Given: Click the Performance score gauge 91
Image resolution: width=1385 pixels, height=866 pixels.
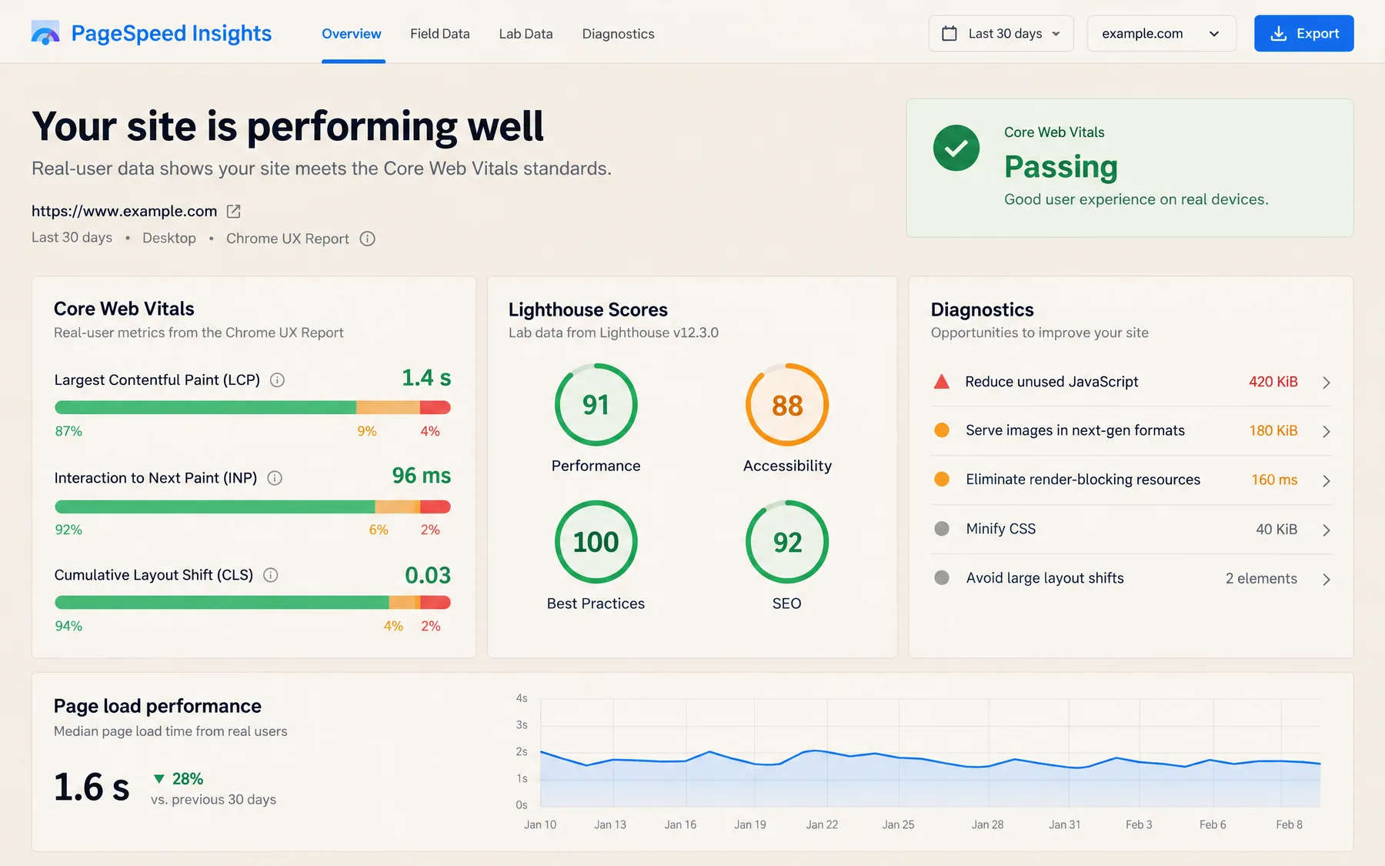Looking at the screenshot, I should click(x=596, y=405).
